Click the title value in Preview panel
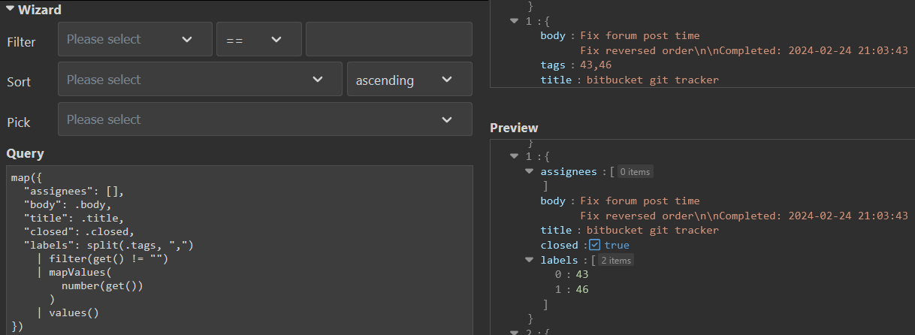Image resolution: width=915 pixels, height=335 pixels. point(652,230)
